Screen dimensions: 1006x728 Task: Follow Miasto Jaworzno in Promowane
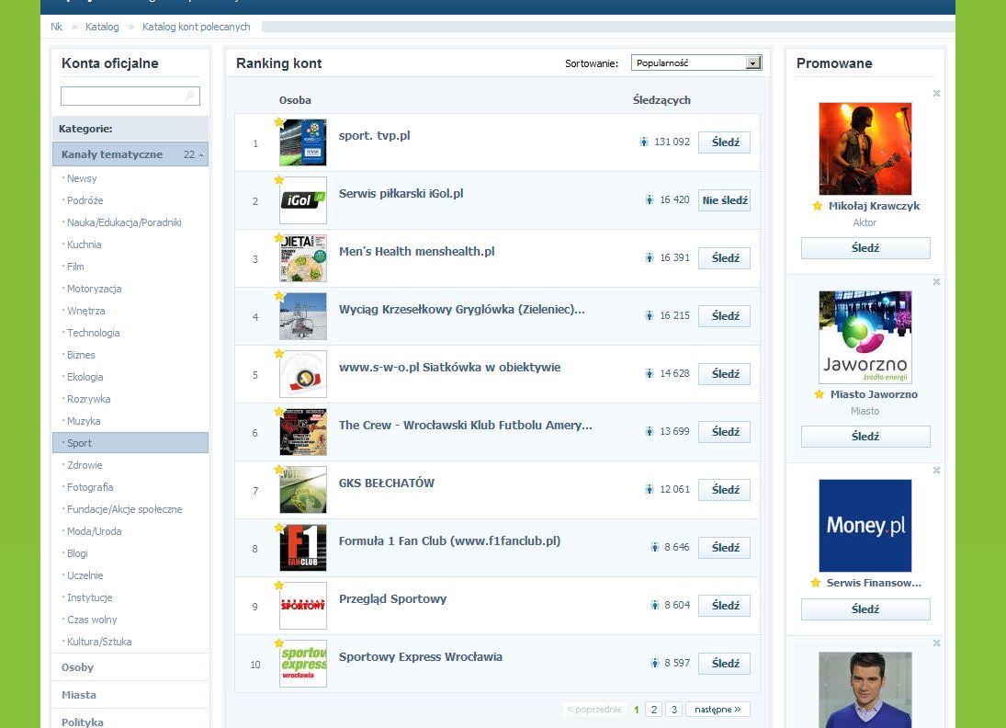click(x=865, y=437)
